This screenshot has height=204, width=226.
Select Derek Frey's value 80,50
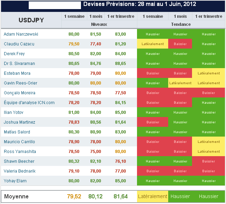tap(74, 54)
